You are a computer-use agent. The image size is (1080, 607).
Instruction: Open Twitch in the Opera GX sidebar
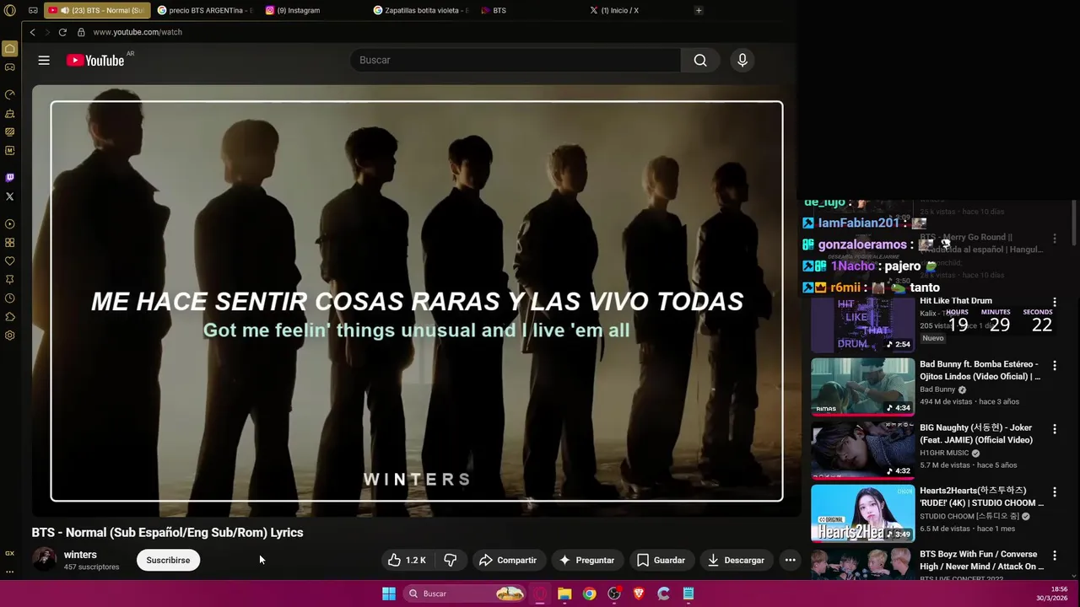pos(9,177)
